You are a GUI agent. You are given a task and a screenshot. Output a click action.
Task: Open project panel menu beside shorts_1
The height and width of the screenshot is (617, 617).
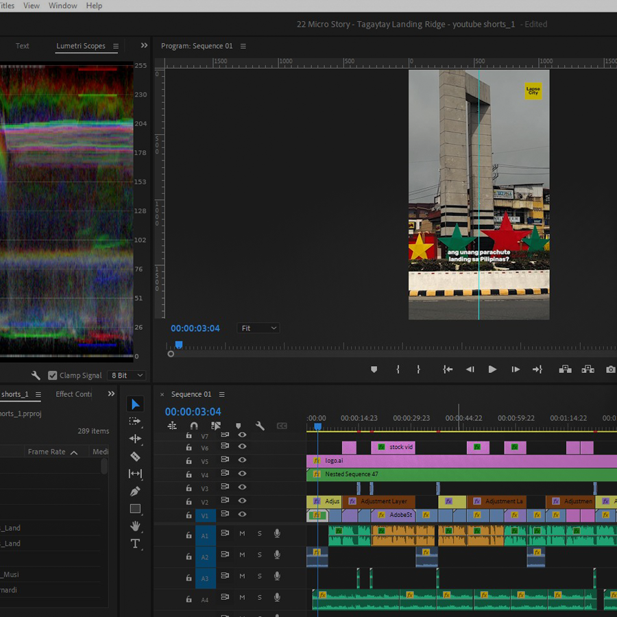pyautogui.click(x=38, y=394)
